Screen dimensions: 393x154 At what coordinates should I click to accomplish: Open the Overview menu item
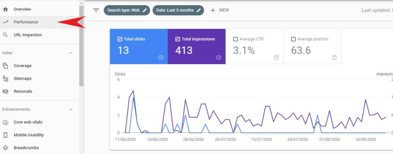pos(40,9)
